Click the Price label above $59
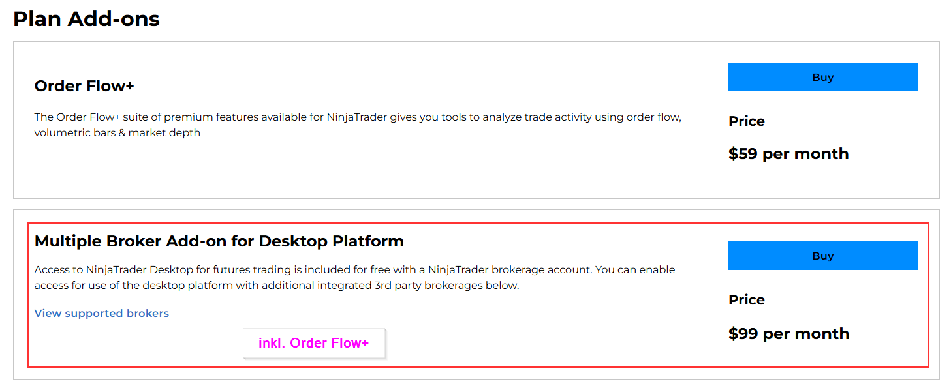This screenshot has width=951, height=386. [746, 121]
